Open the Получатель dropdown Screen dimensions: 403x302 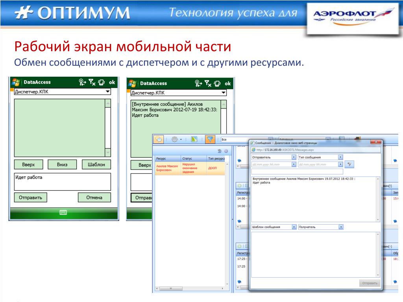pyautogui.click(x=341, y=227)
